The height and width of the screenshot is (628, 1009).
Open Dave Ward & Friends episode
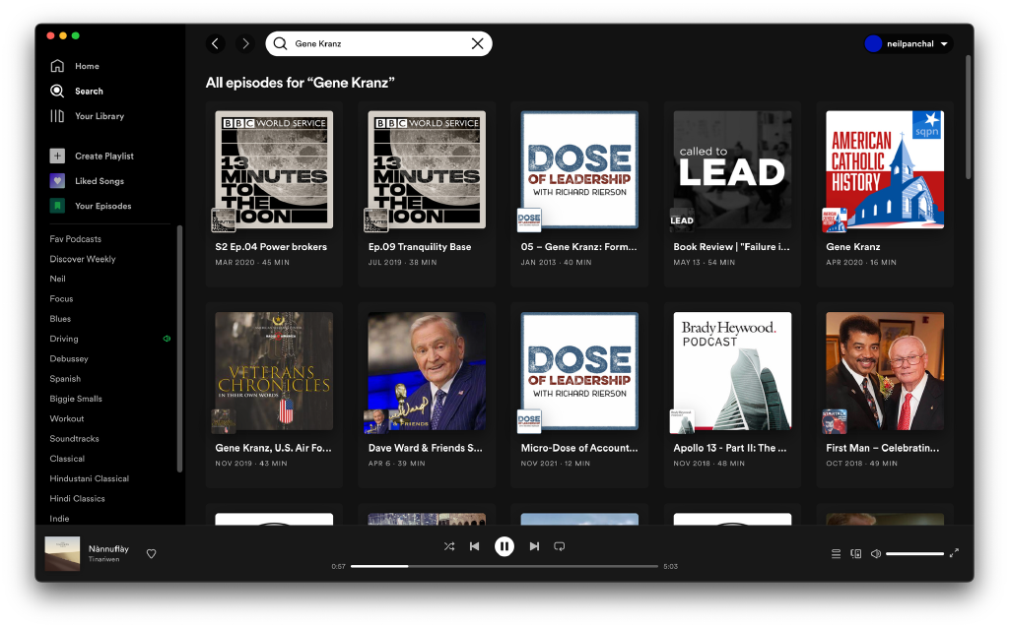point(427,394)
